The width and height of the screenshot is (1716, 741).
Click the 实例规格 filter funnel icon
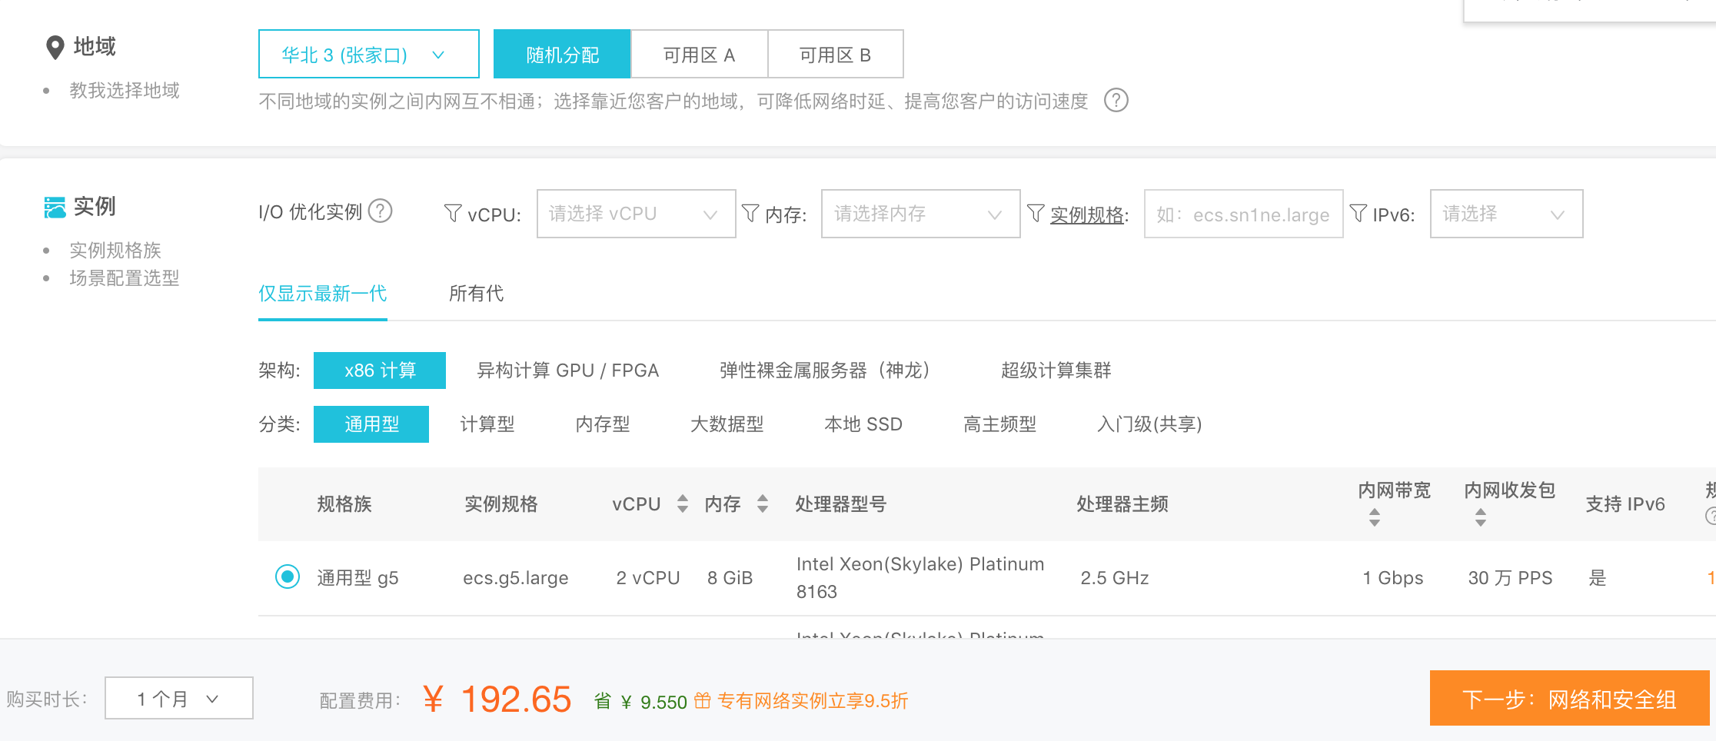pyautogui.click(x=1036, y=213)
